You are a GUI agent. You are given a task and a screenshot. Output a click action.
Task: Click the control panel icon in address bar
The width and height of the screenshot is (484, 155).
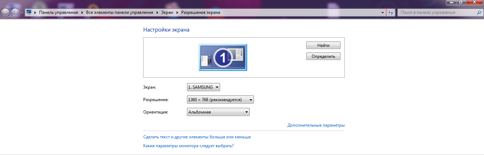pos(29,12)
